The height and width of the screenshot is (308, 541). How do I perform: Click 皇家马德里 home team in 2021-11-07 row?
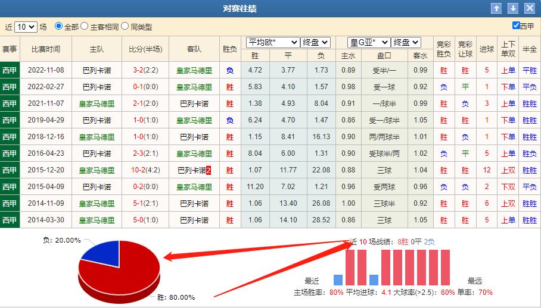[97, 103]
